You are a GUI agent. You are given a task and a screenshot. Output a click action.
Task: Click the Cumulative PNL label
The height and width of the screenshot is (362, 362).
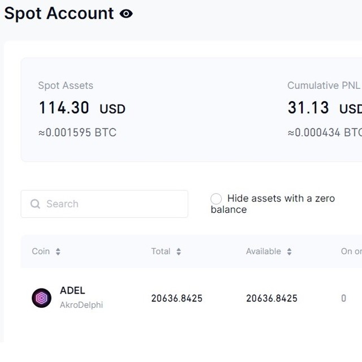[x=324, y=85]
